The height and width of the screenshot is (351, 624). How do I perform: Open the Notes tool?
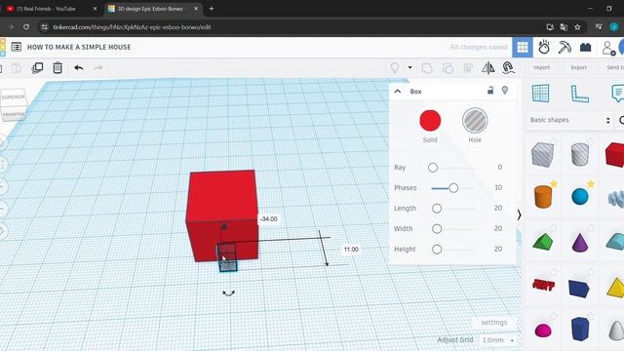617,94
